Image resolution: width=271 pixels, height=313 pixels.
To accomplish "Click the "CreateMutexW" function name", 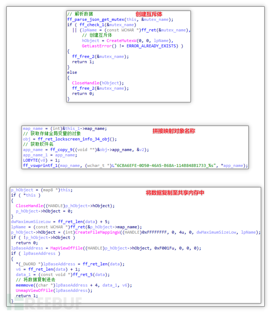I will [x=121, y=40].
